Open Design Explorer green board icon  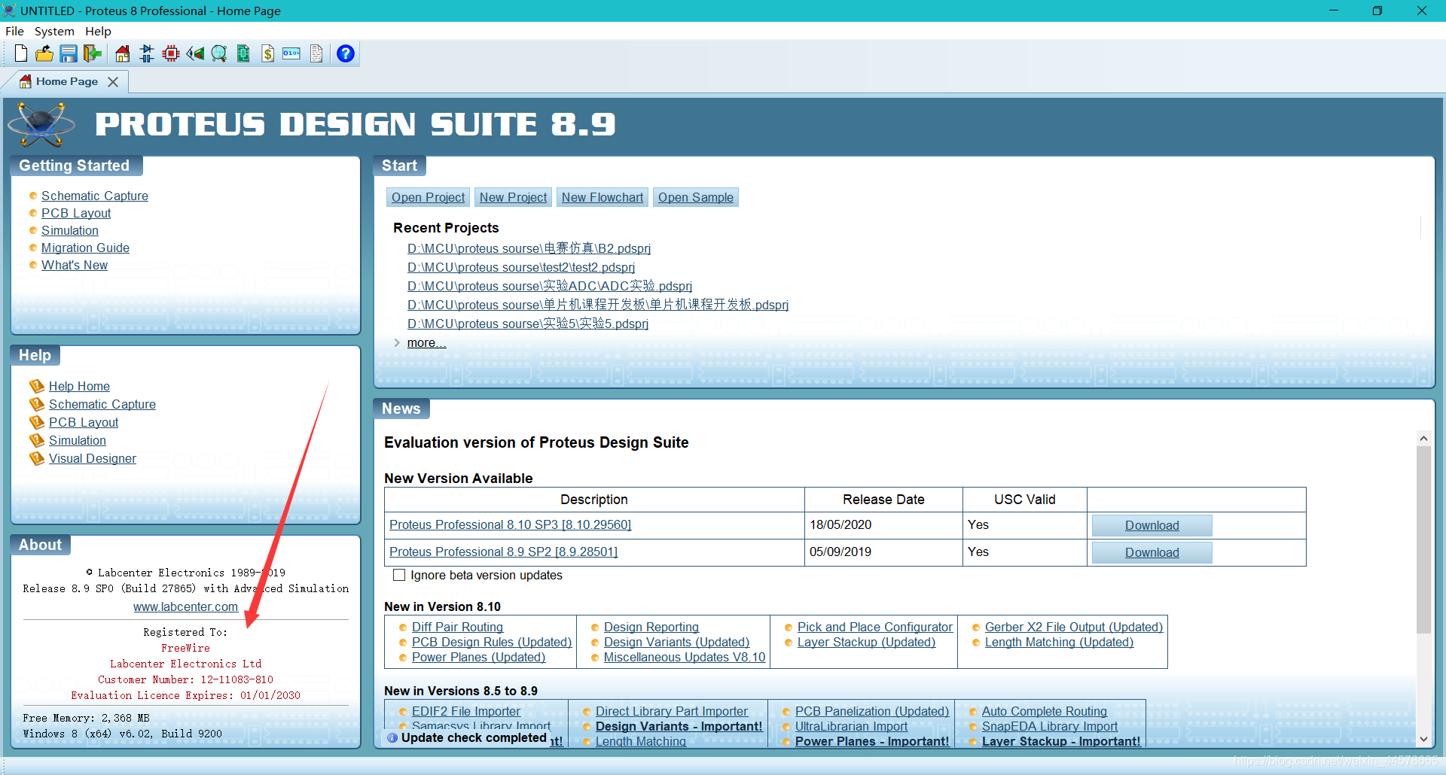pos(243,53)
